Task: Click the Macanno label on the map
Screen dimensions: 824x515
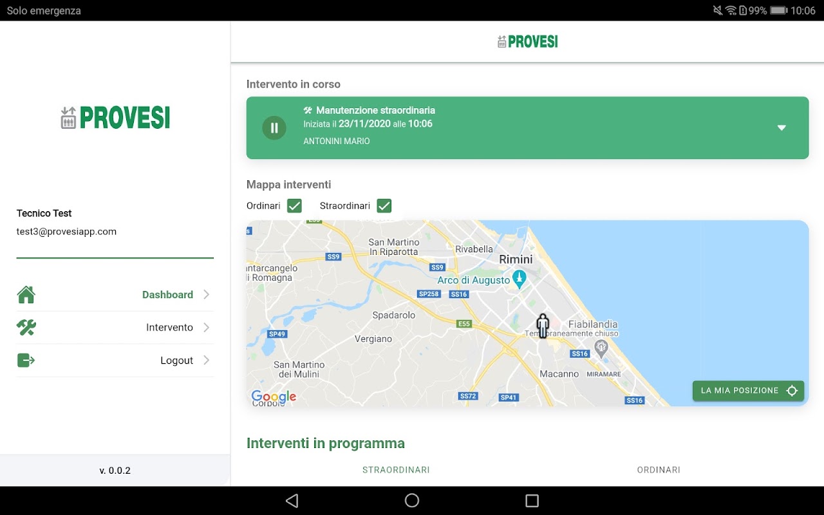Action: pos(559,374)
